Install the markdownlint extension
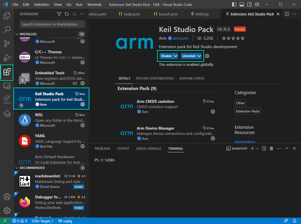This screenshot has width=301, height=224. (78, 187)
